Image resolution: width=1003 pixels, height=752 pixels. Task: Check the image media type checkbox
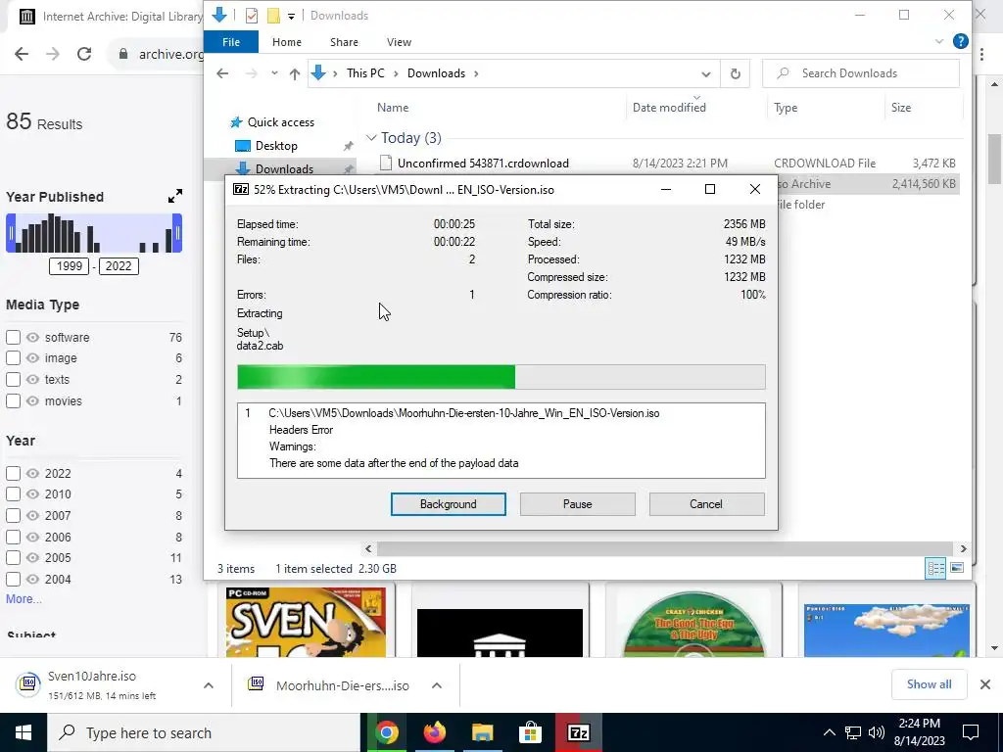pyautogui.click(x=13, y=358)
